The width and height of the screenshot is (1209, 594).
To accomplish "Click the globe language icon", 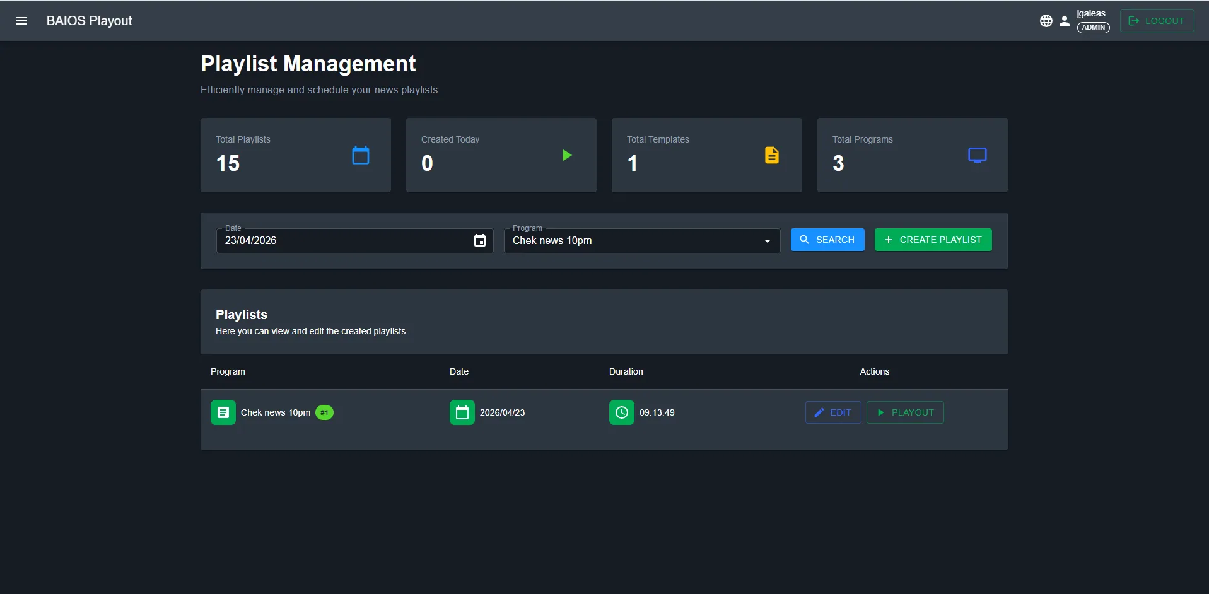I will [1046, 21].
